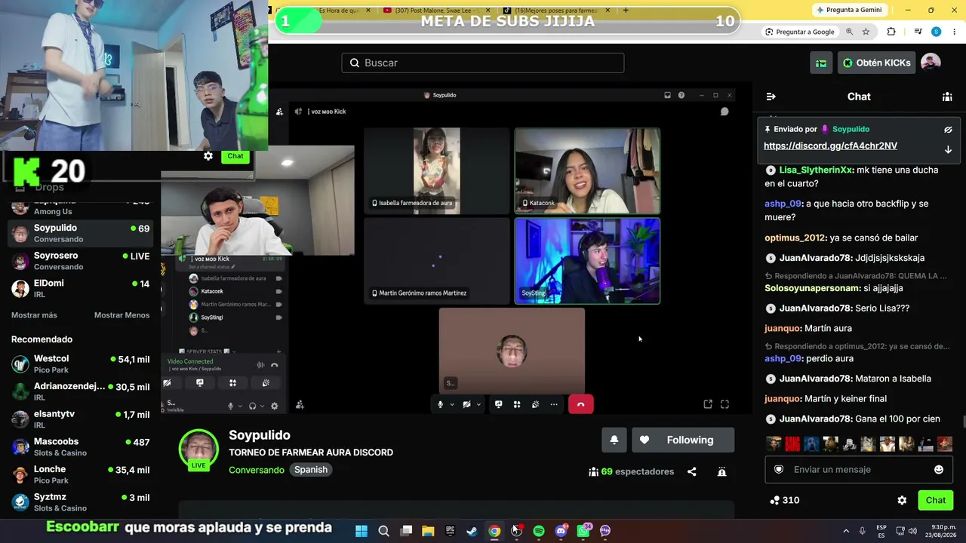966x543 pixels.
Task: Open the pinned discord.gg invite link
Action: coord(830,146)
